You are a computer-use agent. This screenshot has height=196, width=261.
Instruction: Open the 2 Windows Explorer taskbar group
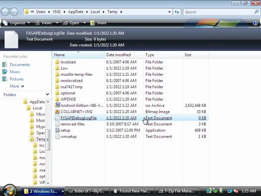43,191
